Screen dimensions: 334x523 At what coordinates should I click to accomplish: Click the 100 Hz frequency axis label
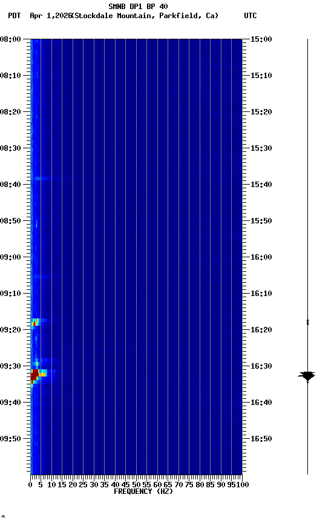click(x=243, y=485)
